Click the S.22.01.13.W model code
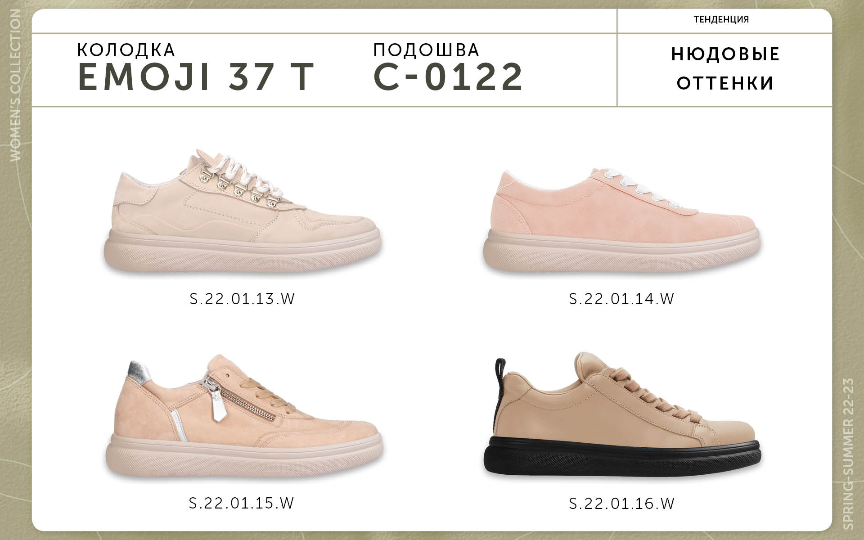864x540 pixels. (x=242, y=299)
